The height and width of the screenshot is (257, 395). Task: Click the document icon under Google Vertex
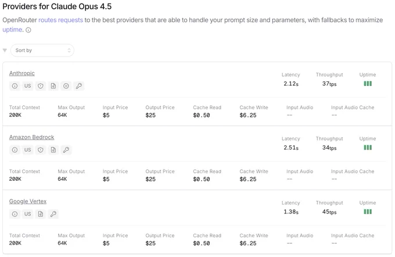point(40,214)
